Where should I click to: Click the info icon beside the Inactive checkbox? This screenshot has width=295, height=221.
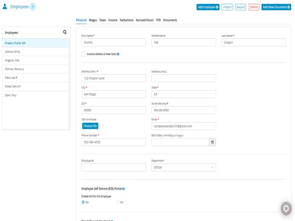118,54
